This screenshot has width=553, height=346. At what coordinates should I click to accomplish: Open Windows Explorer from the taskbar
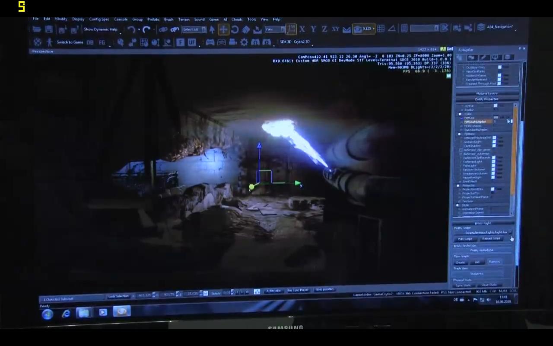84,313
